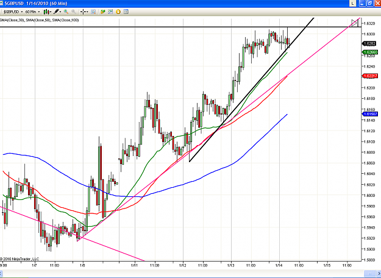Click the zoom out magnifier icon
This screenshot has width=381, height=278.
[74, 12]
